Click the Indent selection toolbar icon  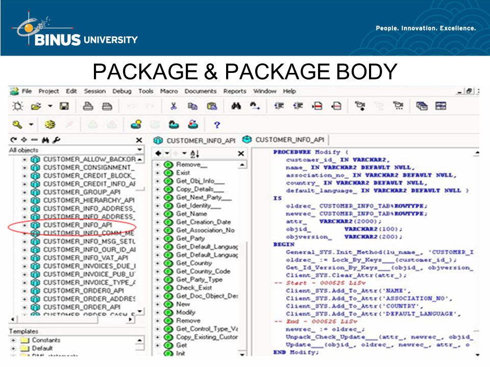click(279, 106)
